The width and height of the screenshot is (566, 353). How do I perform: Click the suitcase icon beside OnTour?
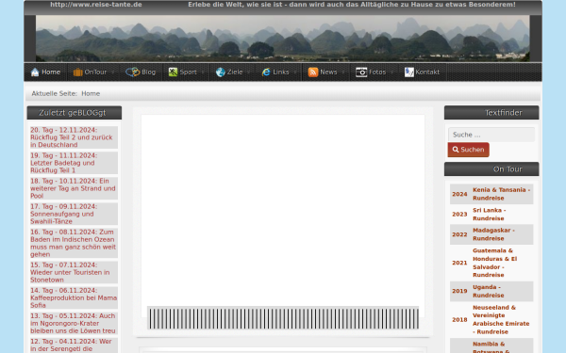click(77, 72)
